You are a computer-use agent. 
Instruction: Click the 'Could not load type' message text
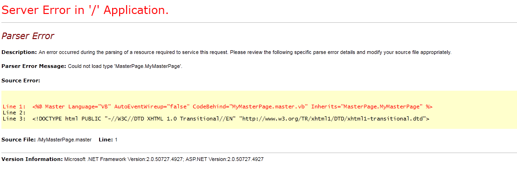[x=125, y=67]
